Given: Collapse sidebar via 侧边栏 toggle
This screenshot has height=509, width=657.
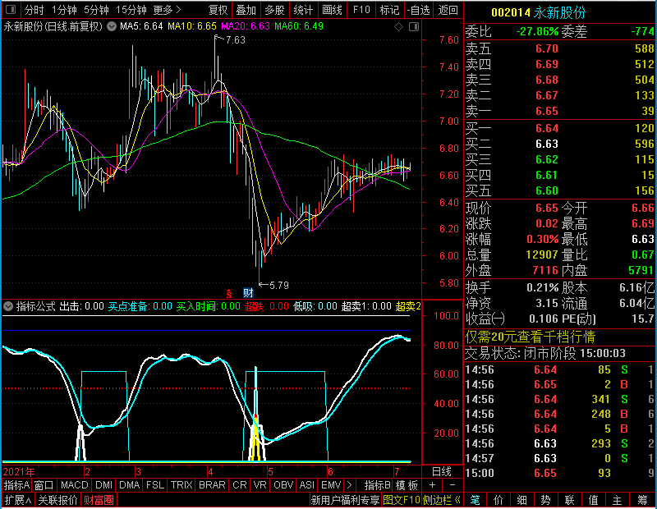Looking at the screenshot, I should tap(442, 500).
